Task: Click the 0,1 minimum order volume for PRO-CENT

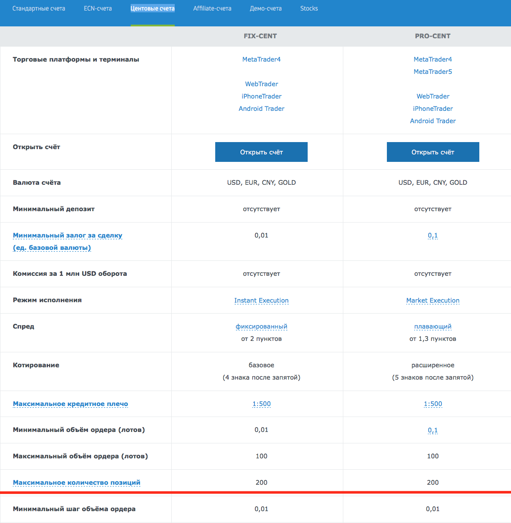Action: tap(433, 430)
